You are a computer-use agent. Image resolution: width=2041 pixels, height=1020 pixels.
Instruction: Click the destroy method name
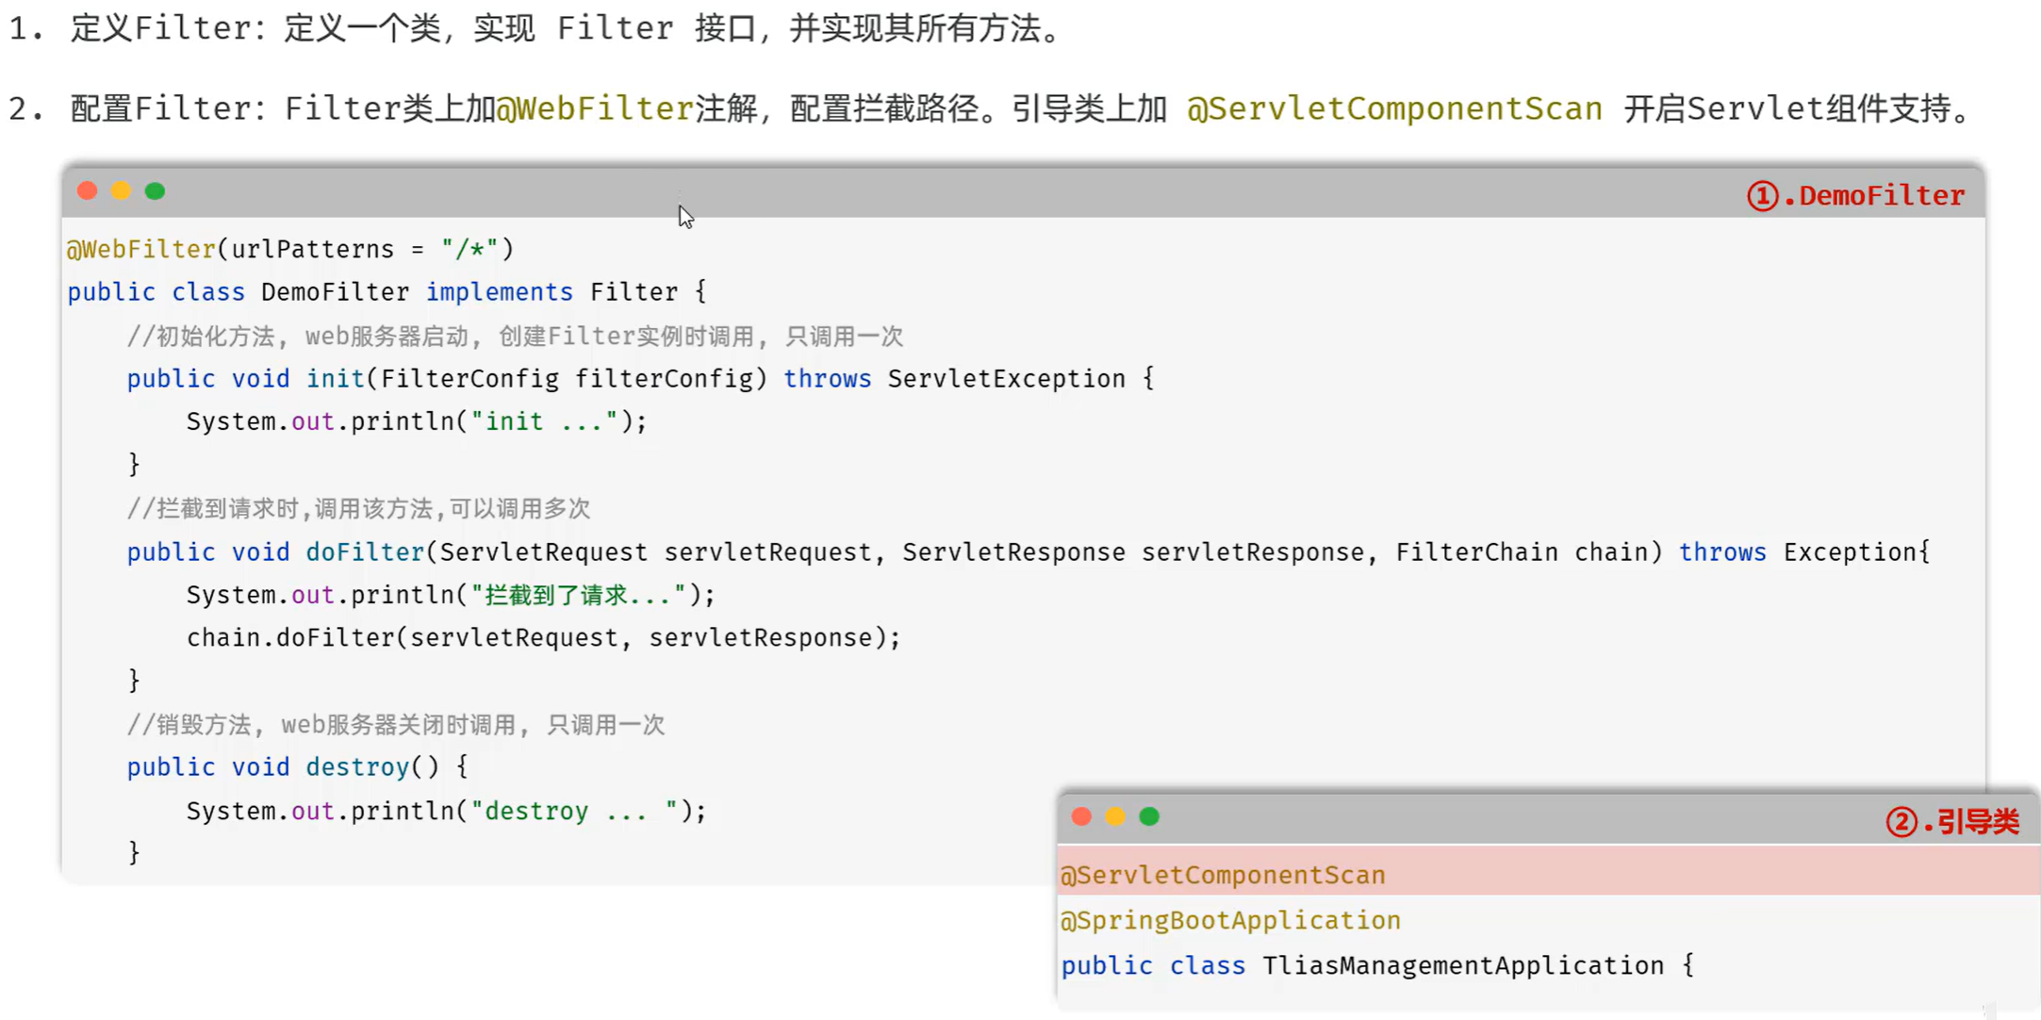(x=357, y=766)
